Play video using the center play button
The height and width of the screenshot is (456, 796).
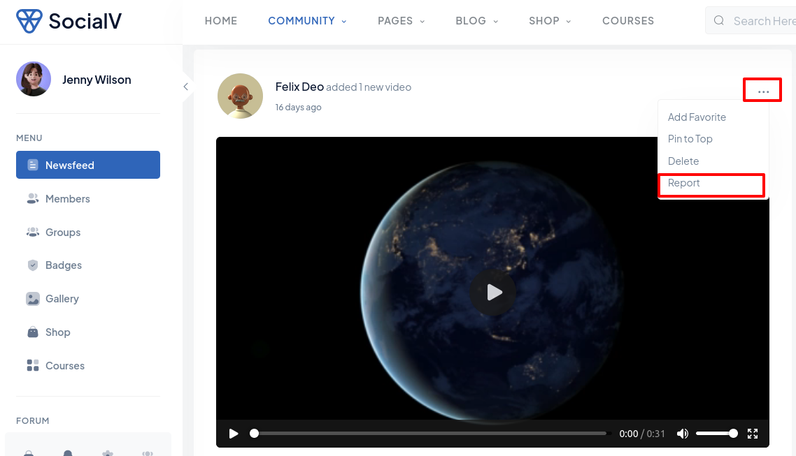(x=493, y=293)
